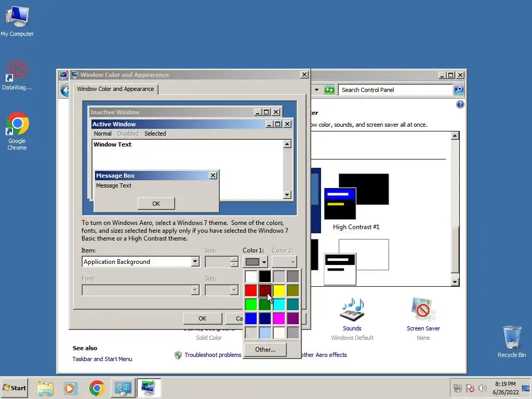Open Windows Explorer from the taskbar
The image size is (532, 399).
[x=45, y=388]
